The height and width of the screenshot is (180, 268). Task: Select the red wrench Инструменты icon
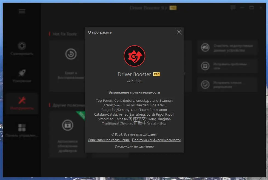[22, 100]
